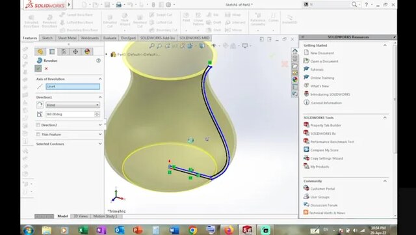Switch to the Sketch tab
The height and width of the screenshot is (235, 416).
[47, 38]
